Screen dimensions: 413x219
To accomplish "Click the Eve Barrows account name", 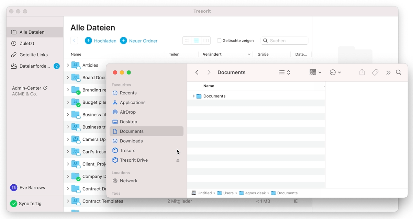I will [32, 188].
